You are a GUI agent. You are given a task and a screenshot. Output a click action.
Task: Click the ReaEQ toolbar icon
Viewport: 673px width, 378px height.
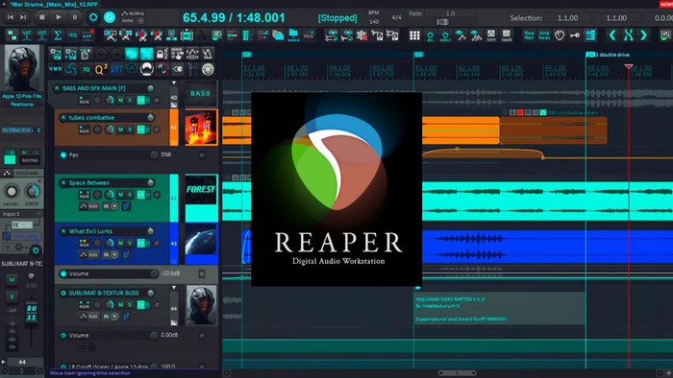pyautogui.click(x=72, y=35)
